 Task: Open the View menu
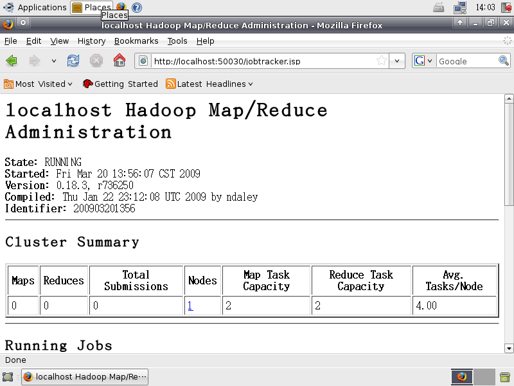[x=59, y=41]
